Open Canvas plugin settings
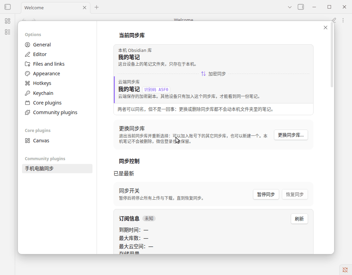This screenshot has height=275, width=352. pos(57,141)
